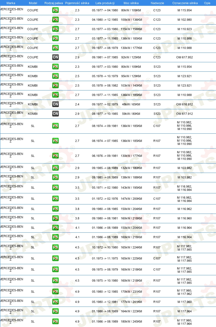Click production dates 01.1973 -> 11.1975
Image resolution: width=216 pixels, height=327 pixels.
click(x=105, y=258)
